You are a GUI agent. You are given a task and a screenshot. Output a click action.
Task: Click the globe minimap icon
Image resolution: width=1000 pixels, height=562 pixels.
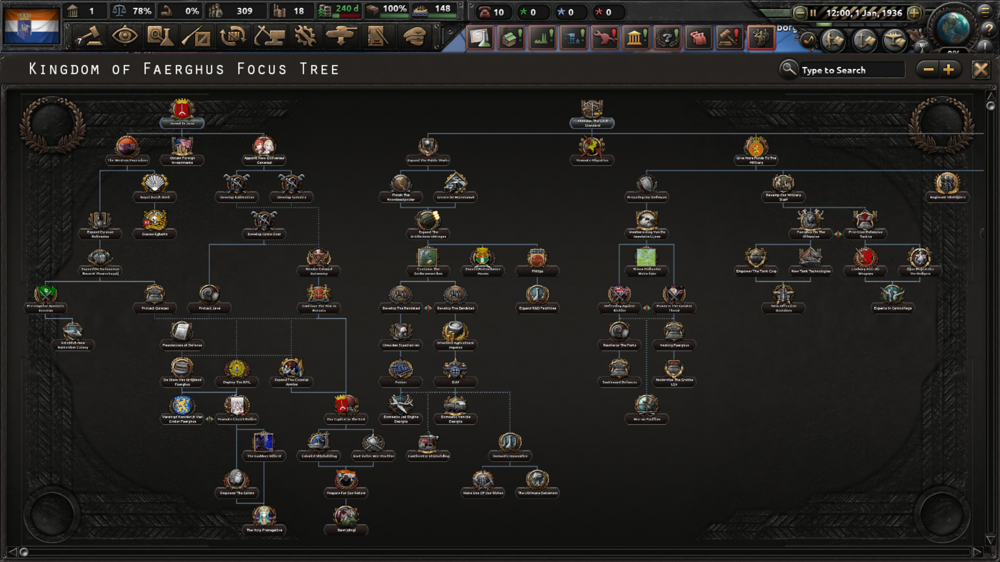(953, 27)
